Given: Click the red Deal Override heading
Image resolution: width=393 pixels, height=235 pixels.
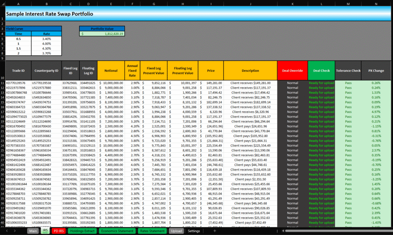Looking at the screenshot, I should click(292, 71).
